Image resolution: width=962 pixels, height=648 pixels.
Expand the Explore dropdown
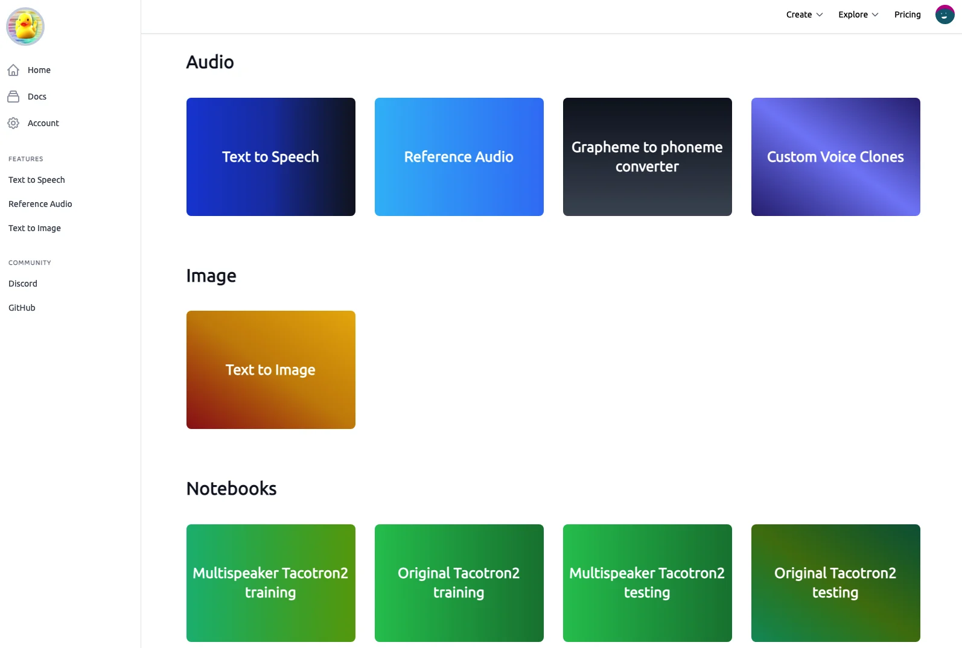[x=858, y=14]
